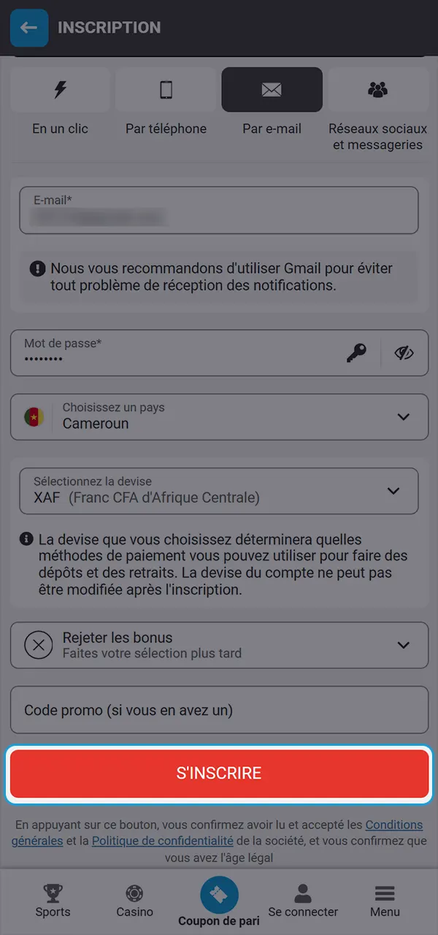Expand the Choisissez un pays dropdown

[x=403, y=417]
